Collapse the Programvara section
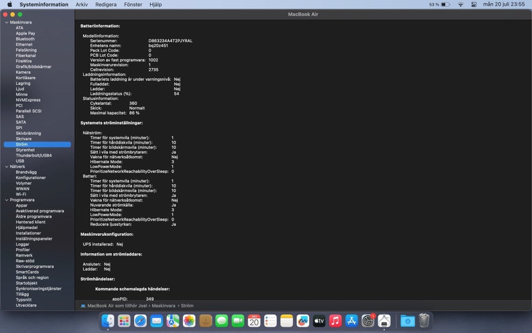 tap(7, 200)
